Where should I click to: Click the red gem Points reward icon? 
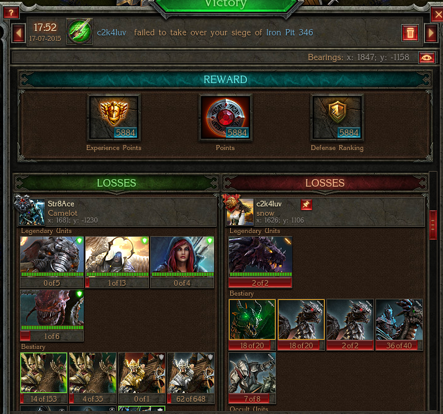[225, 117]
